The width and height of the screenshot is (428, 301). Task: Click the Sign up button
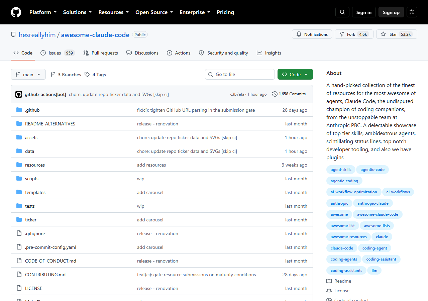(x=391, y=12)
